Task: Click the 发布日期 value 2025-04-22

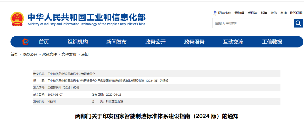Action: coord(114,94)
